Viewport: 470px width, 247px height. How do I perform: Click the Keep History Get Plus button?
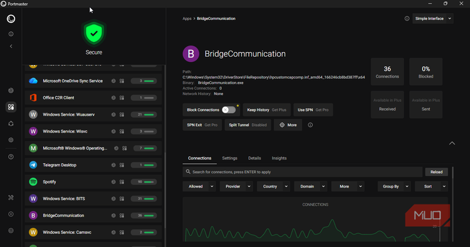point(266,110)
